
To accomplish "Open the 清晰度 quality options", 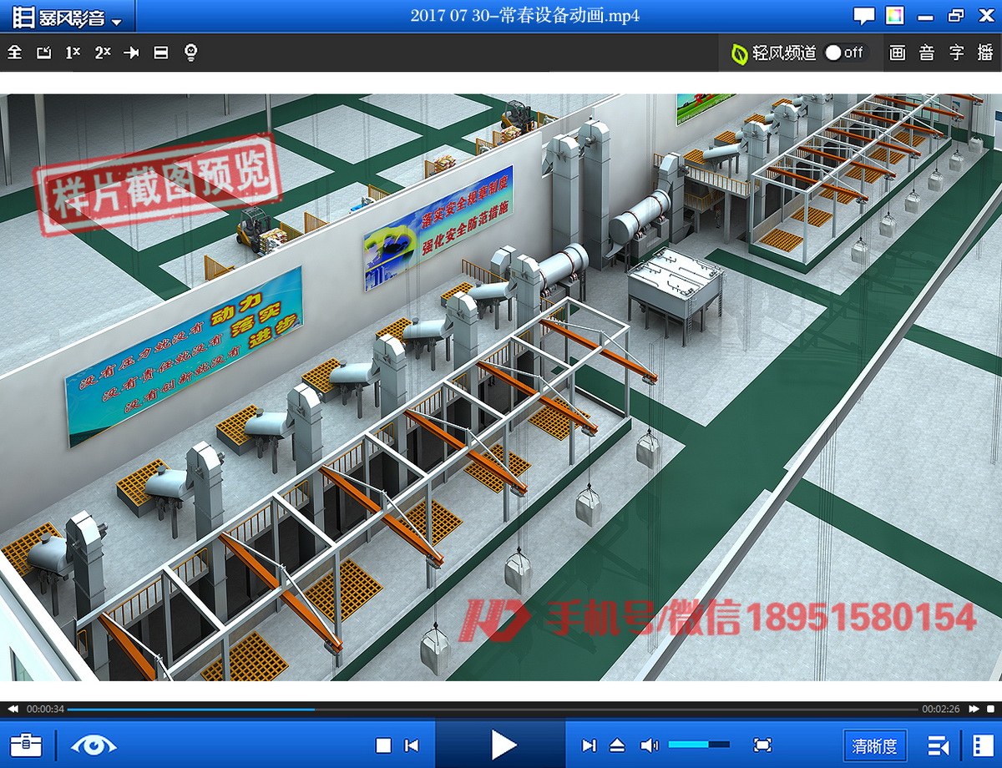I will coord(874,745).
